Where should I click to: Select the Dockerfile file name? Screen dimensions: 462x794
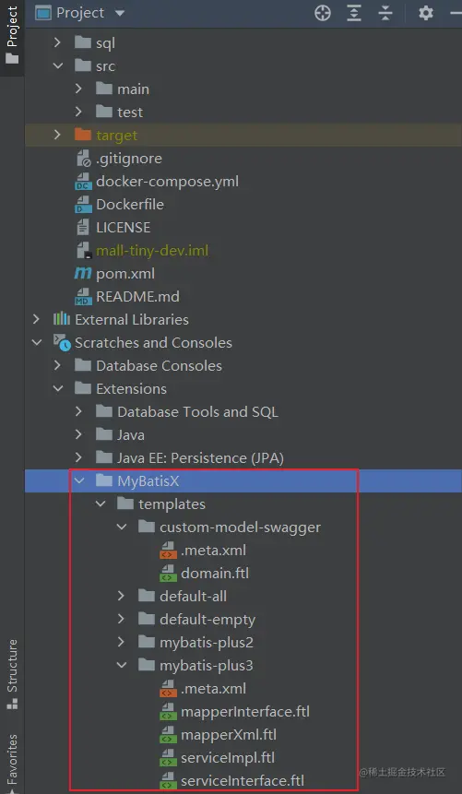(130, 205)
